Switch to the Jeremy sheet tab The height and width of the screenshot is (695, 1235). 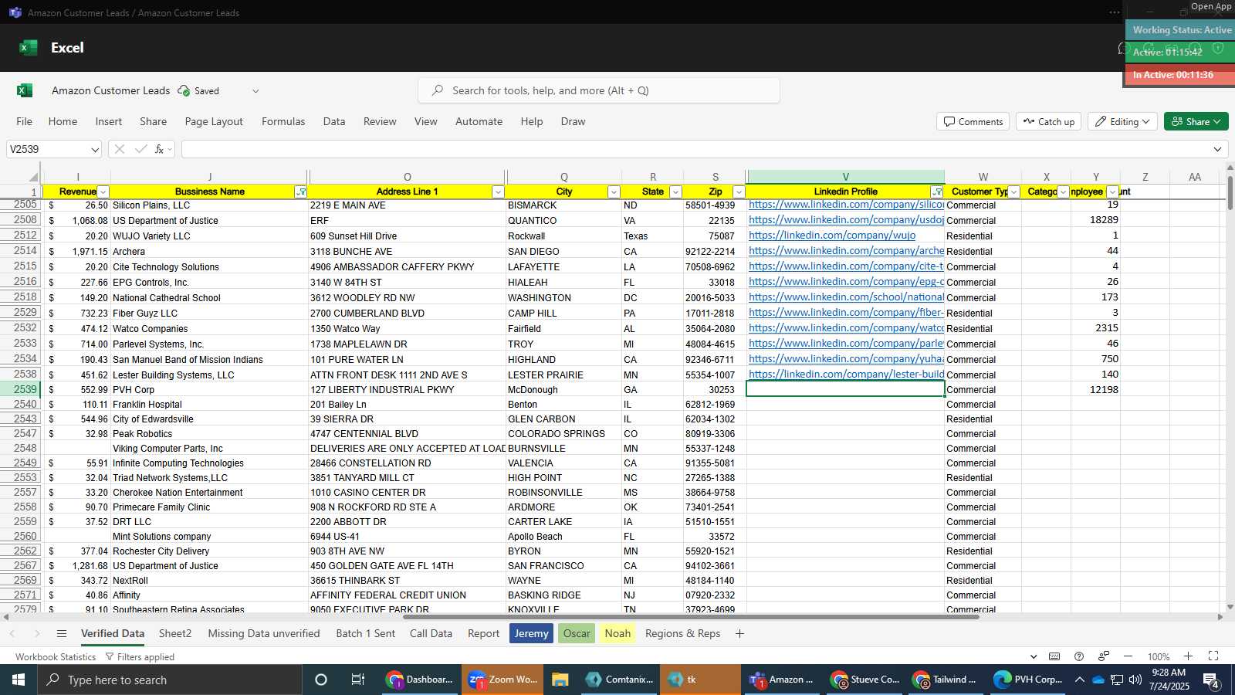click(531, 633)
